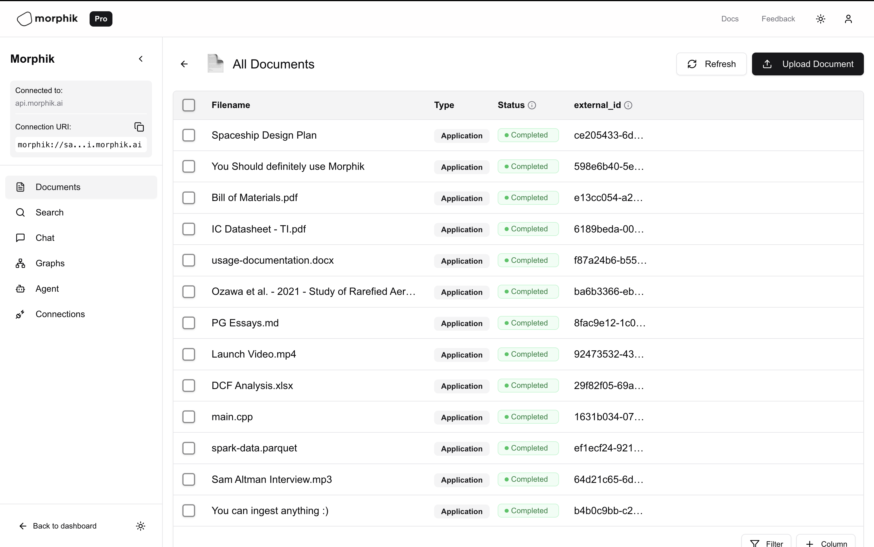Viewport: 874px width, 547px height.
Task: Go back using the arrow above All Documents
Action: 184,64
